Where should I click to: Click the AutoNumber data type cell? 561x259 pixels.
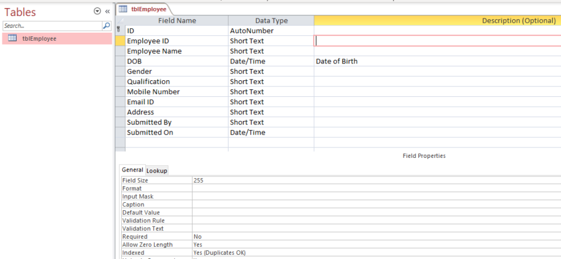click(x=271, y=31)
